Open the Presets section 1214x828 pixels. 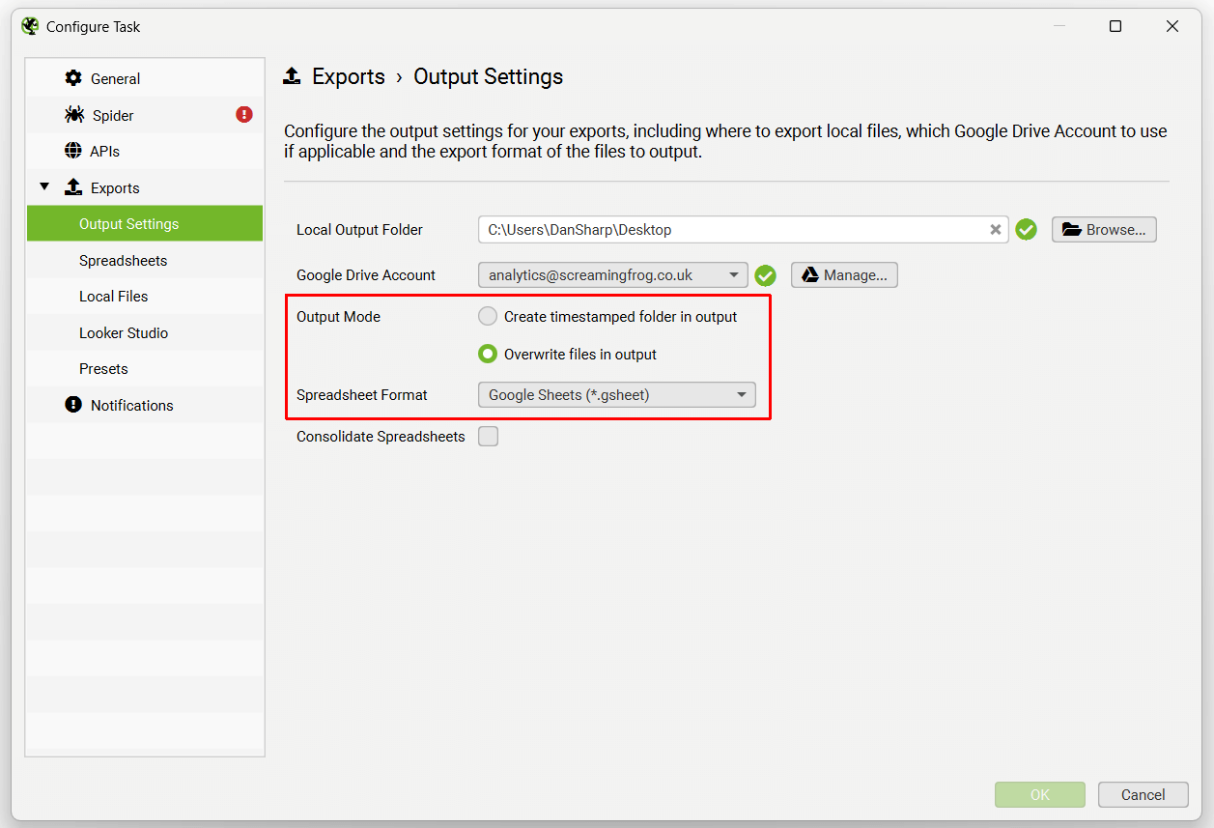pos(103,368)
